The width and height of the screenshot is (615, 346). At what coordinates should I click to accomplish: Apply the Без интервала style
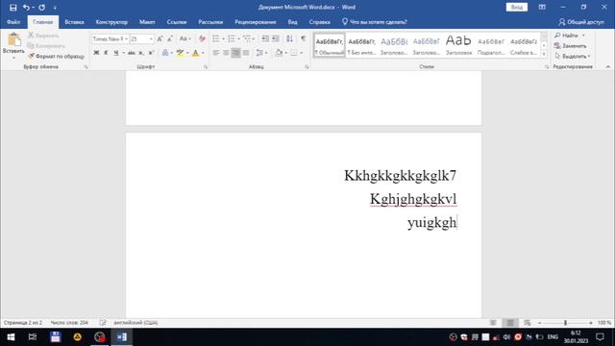point(361,45)
